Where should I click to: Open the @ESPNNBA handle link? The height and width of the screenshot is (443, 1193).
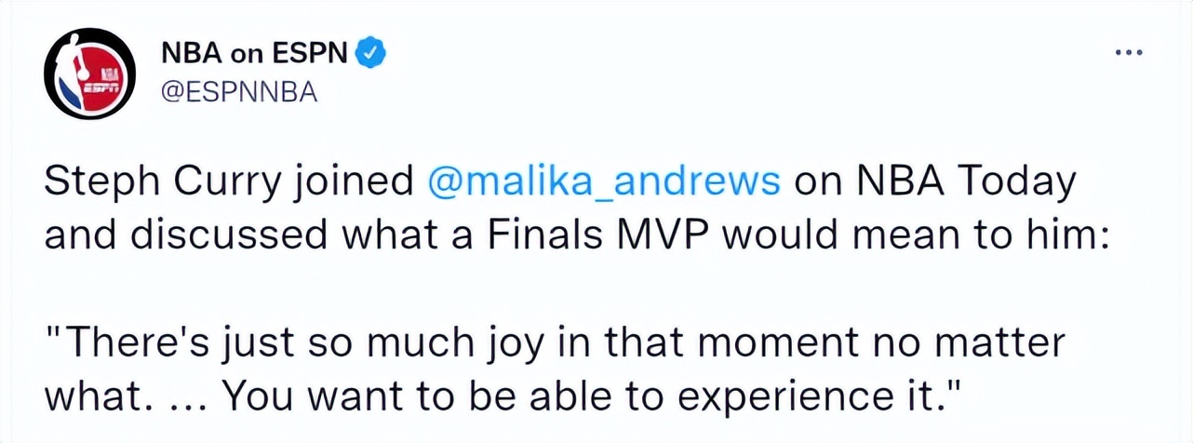tap(240, 91)
